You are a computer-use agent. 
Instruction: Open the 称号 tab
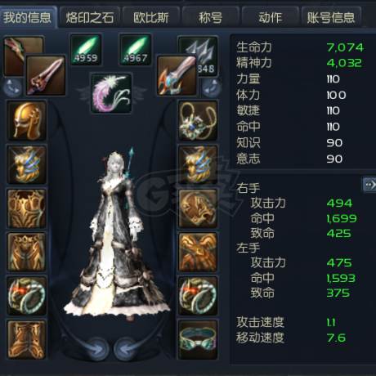[x=210, y=18]
